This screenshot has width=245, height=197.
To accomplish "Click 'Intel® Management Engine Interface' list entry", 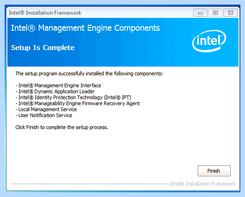I will point(58,85).
